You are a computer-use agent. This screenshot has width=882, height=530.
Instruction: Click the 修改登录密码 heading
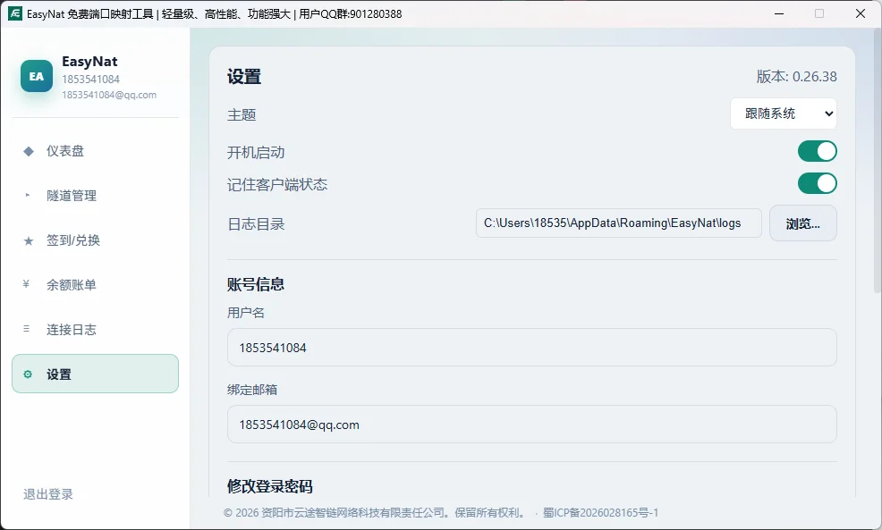click(270, 486)
